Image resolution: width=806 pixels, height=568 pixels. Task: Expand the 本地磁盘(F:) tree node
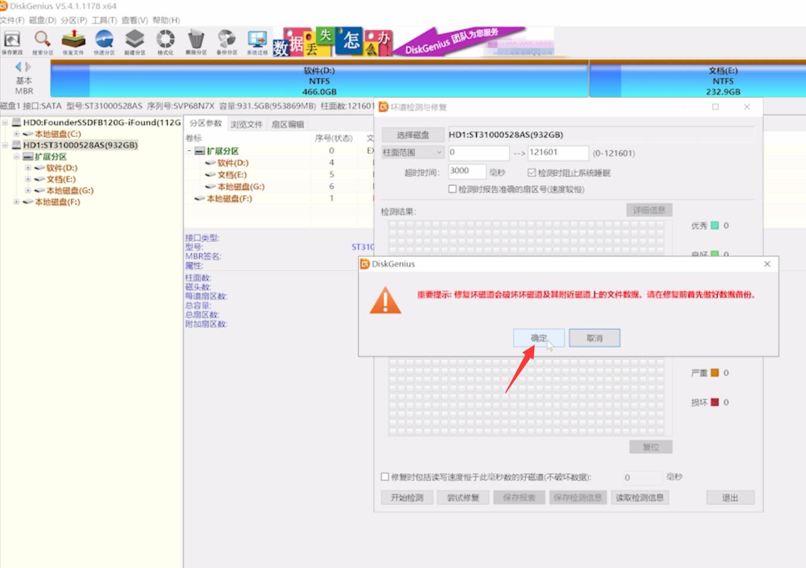[x=17, y=202]
